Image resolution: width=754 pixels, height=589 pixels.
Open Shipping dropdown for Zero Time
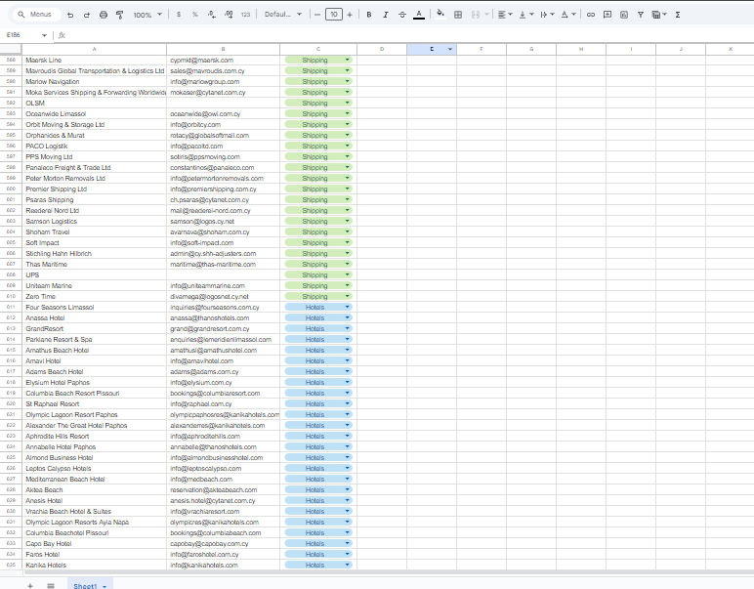tap(347, 296)
